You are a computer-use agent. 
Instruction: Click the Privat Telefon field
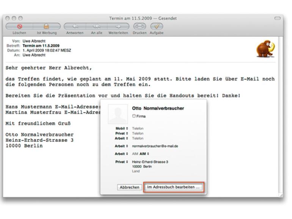pyautogui.click(x=138, y=133)
